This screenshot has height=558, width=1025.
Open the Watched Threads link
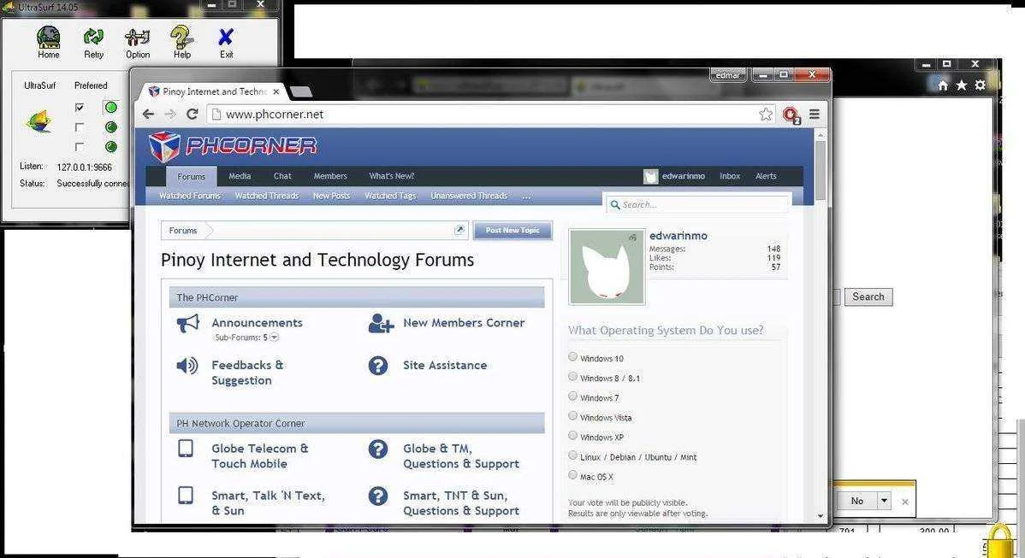(267, 196)
